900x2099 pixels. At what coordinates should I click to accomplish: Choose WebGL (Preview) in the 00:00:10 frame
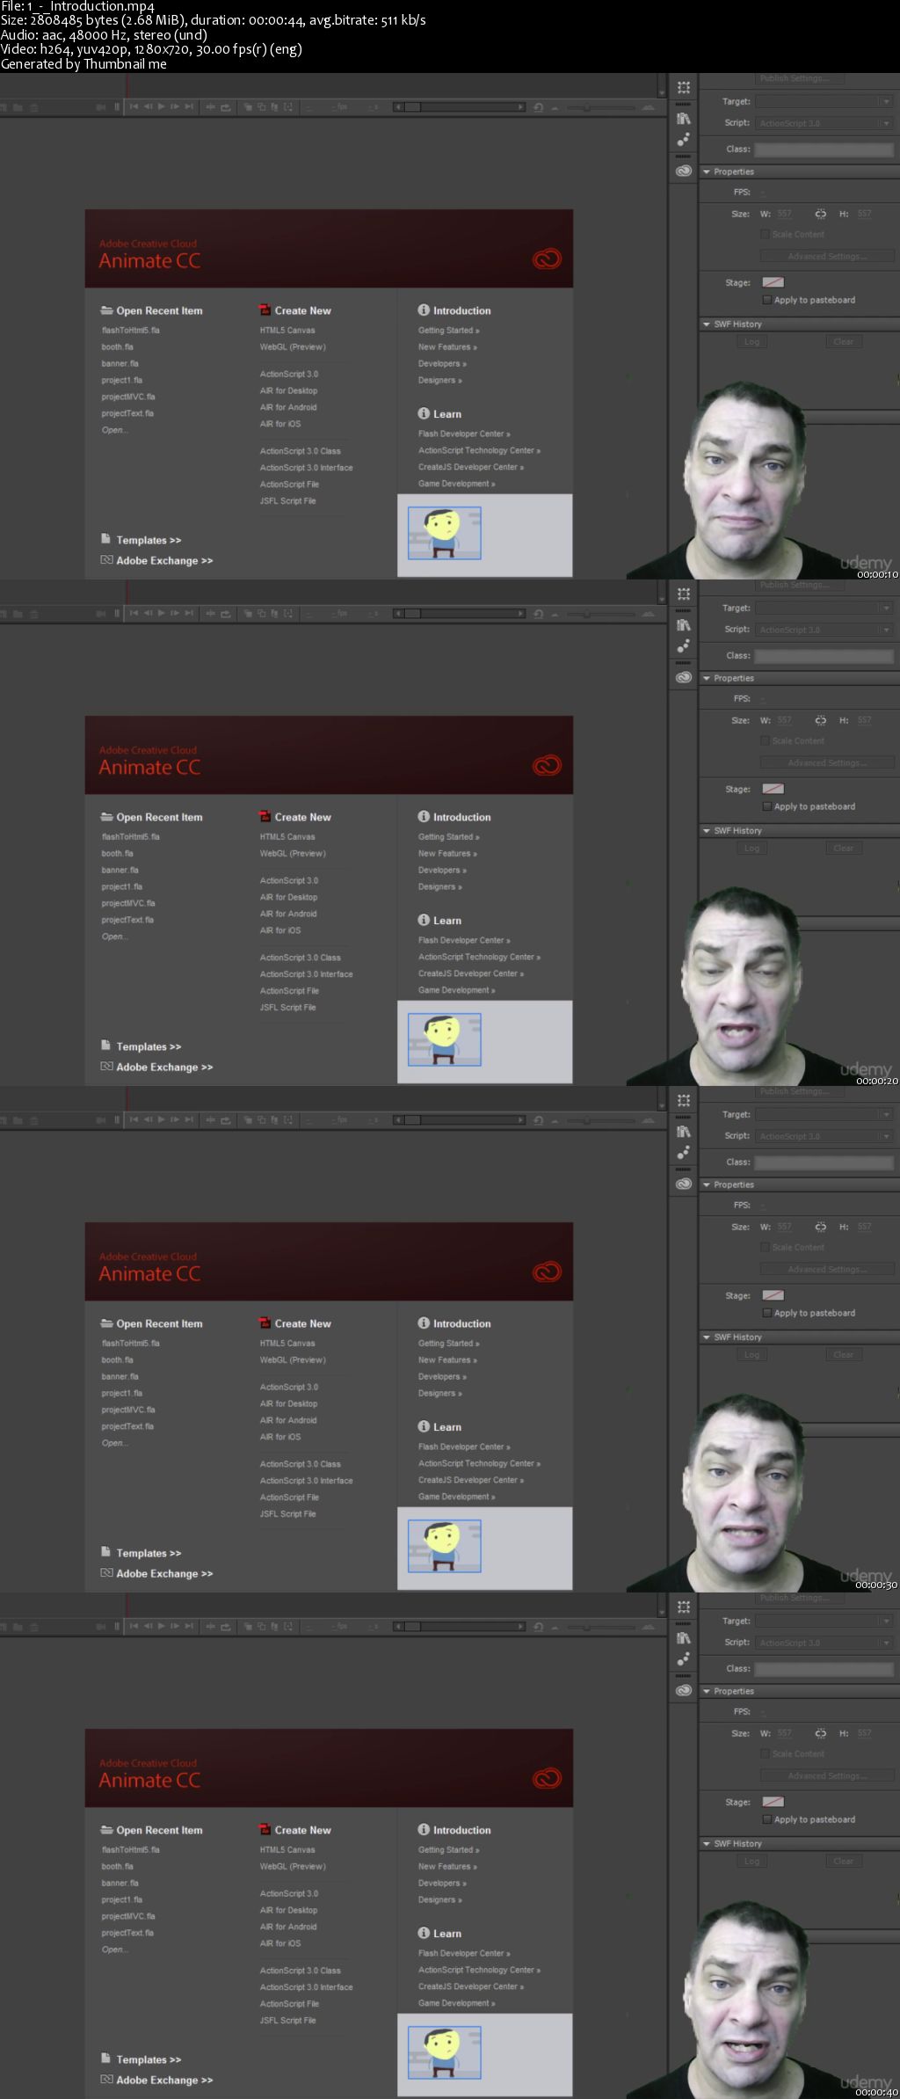[293, 347]
